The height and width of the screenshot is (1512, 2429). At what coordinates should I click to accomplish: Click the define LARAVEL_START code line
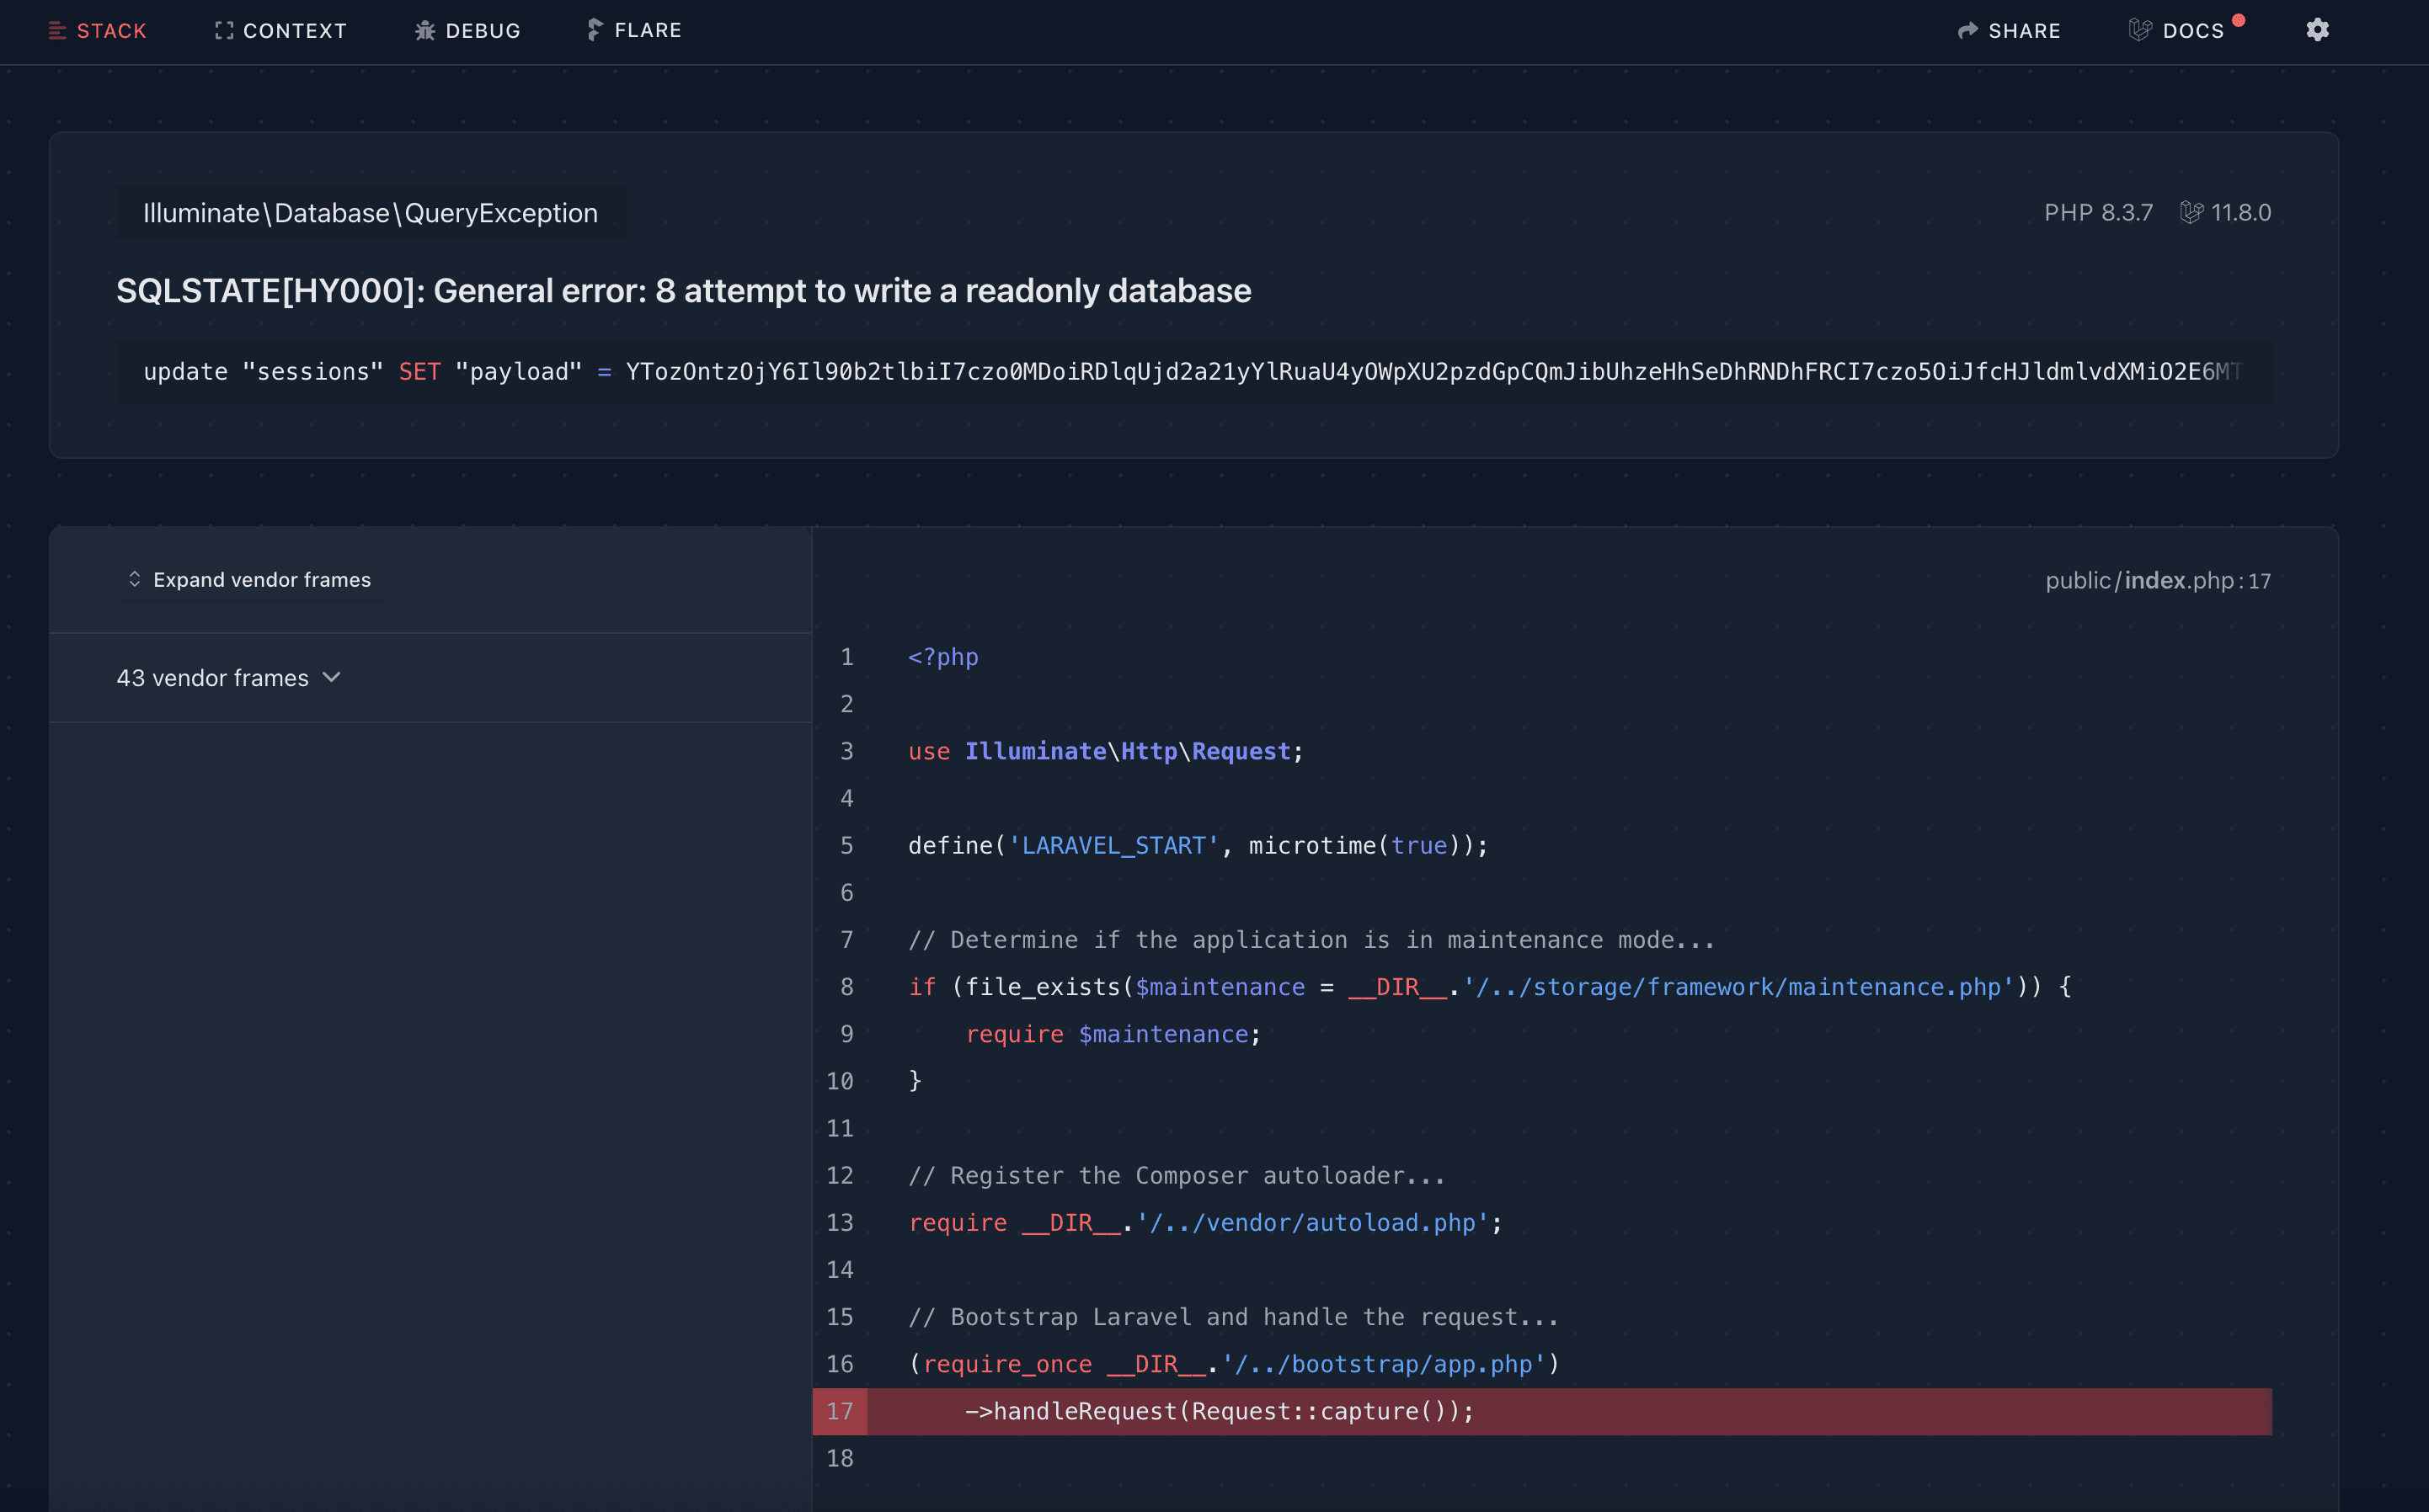(1198, 846)
